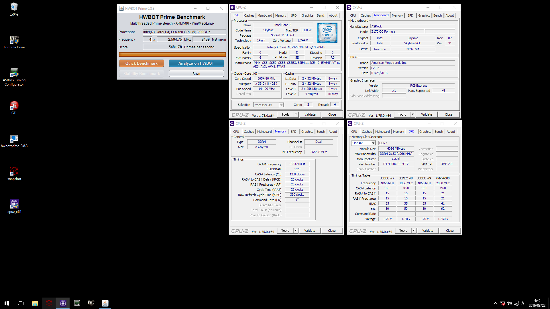Click the XMP-4000 voltage 1.350 V

pos(443,219)
